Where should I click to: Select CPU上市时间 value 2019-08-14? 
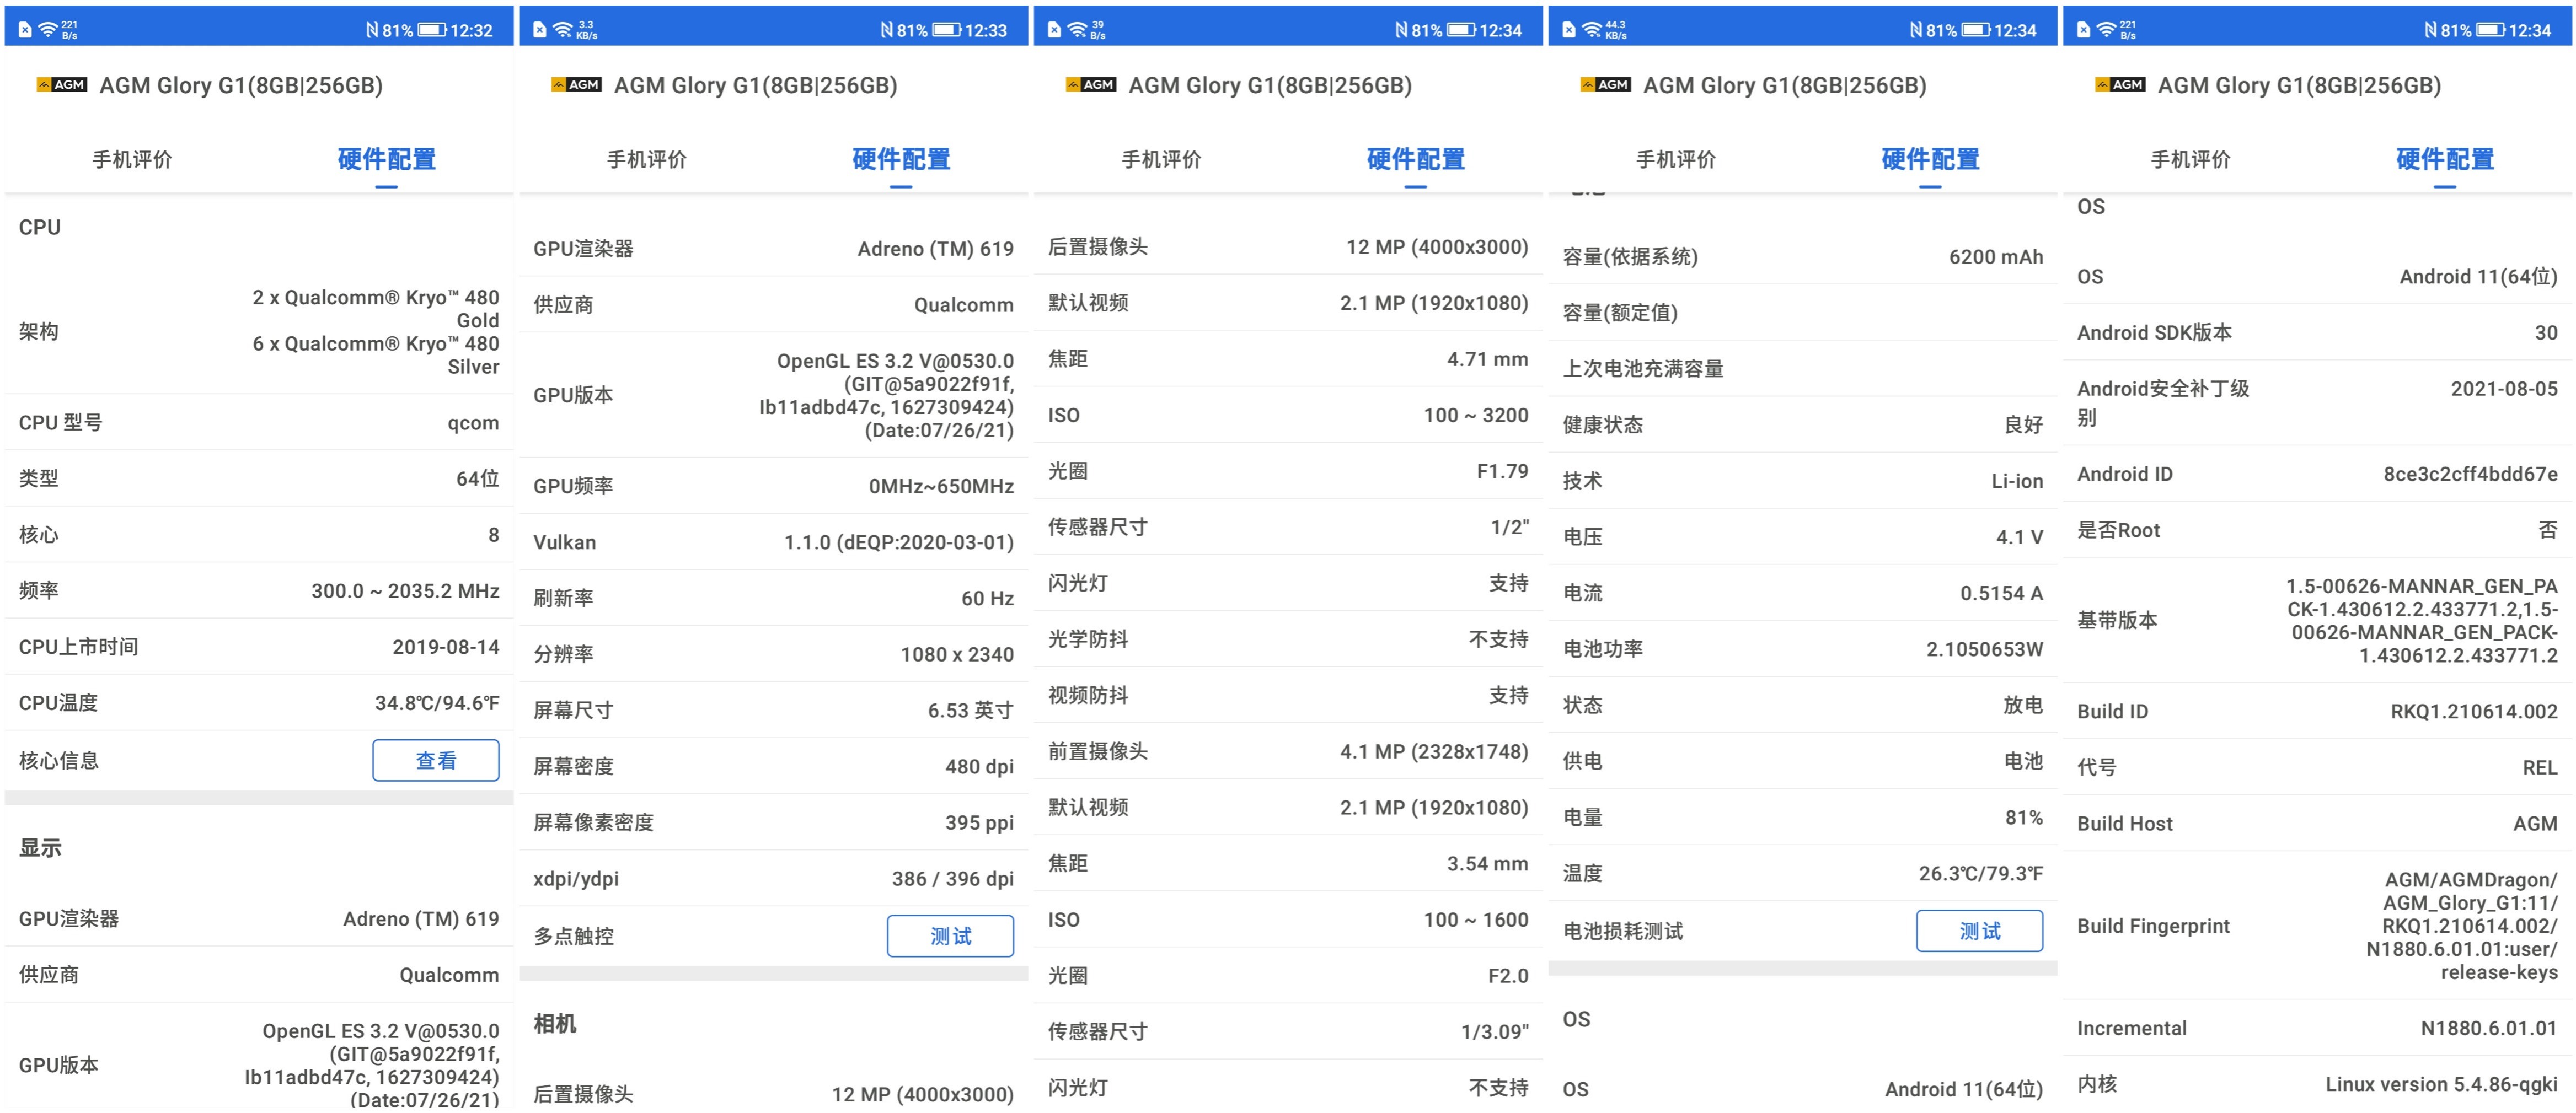click(x=446, y=646)
